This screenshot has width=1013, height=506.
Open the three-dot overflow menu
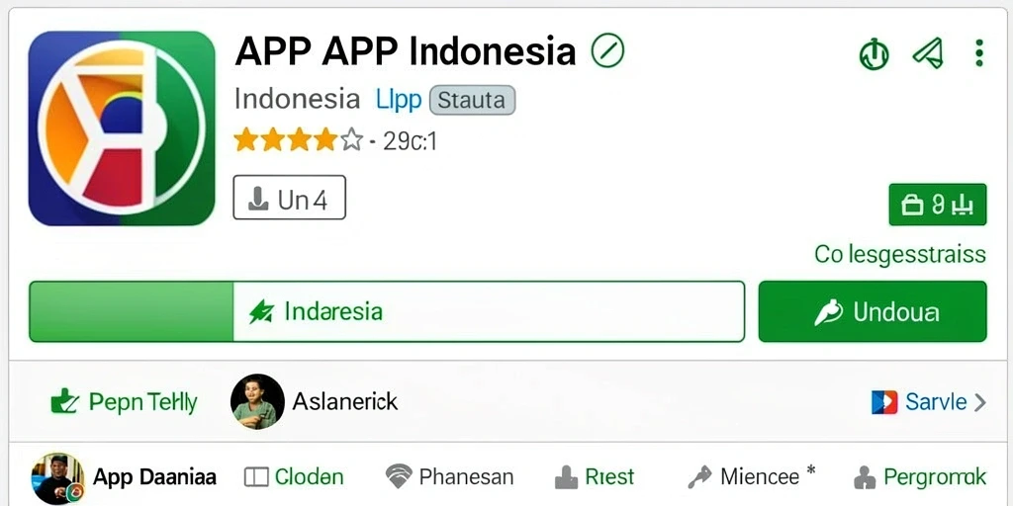coord(979,53)
